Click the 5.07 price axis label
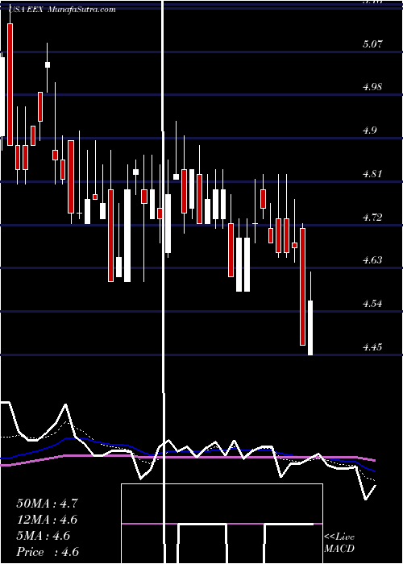The width and height of the screenshot is (403, 564). (372, 44)
